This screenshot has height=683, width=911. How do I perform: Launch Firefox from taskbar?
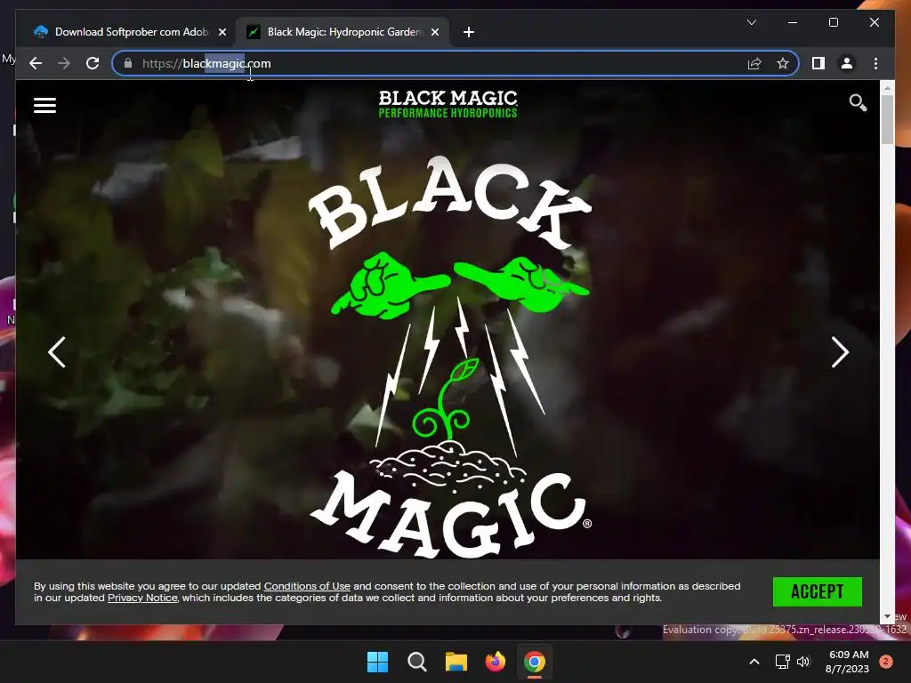[x=495, y=662]
